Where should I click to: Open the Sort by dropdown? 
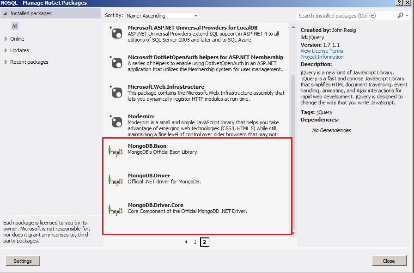pyautogui.click(x=162, y=16)
